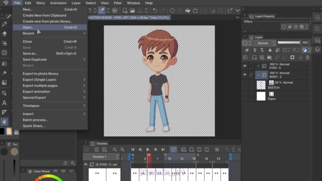Select the Paper layer thumbnail
322x181 pixels.
pos(261,96)
